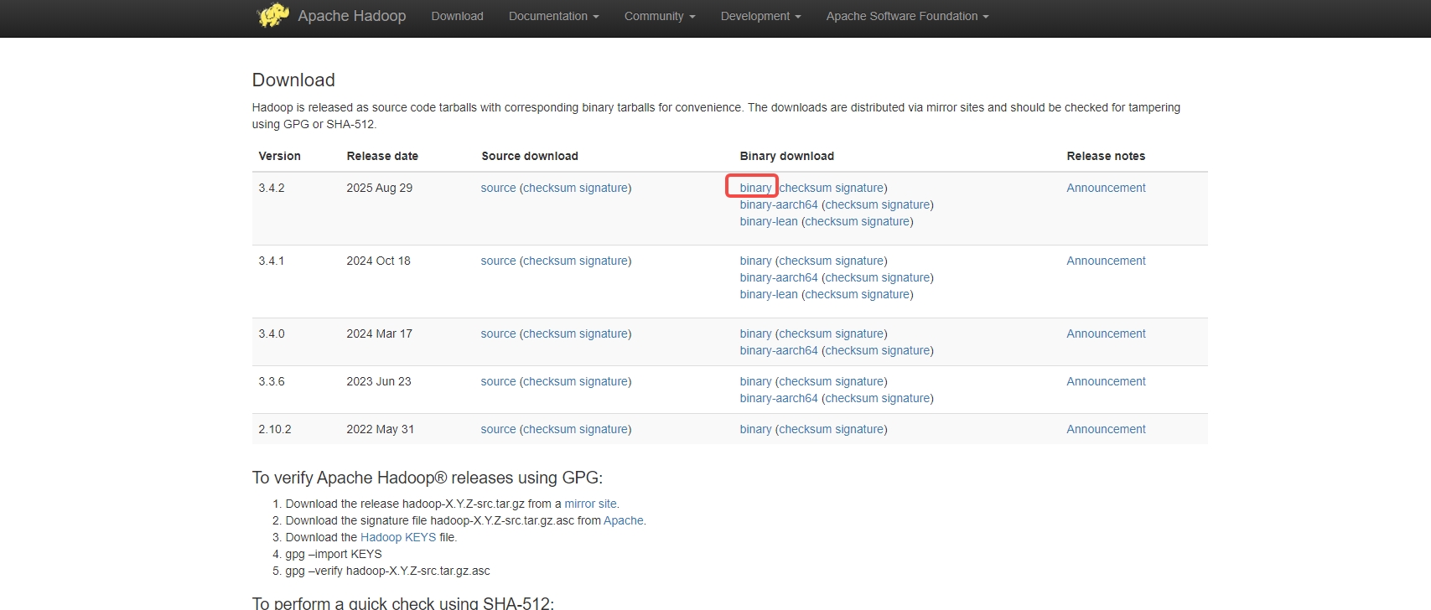This screenshot has width=1431, height=610.
Task: Download binary-lean for version 3.4.2
Action: click(769, 221)
